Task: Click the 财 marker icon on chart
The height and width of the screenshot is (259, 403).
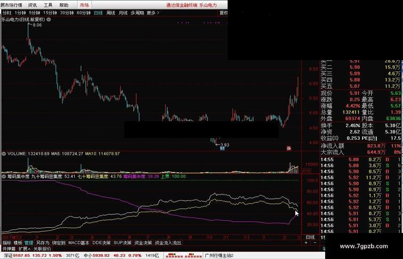Action: [222, 148]
